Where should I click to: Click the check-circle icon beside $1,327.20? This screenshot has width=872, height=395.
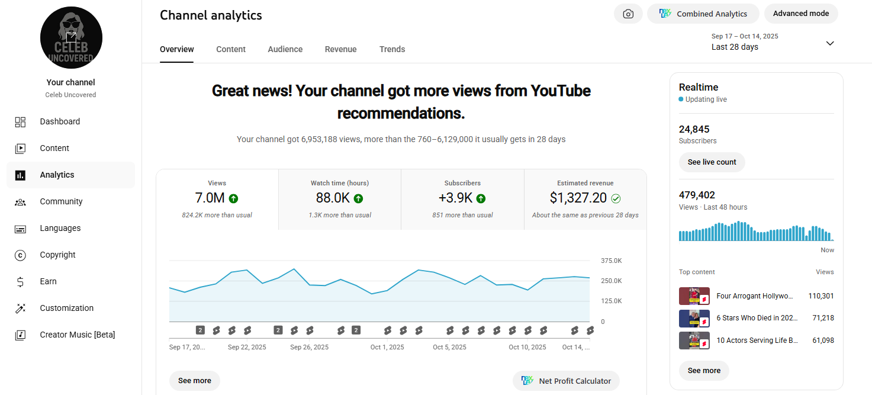click(x=616, y=198)
